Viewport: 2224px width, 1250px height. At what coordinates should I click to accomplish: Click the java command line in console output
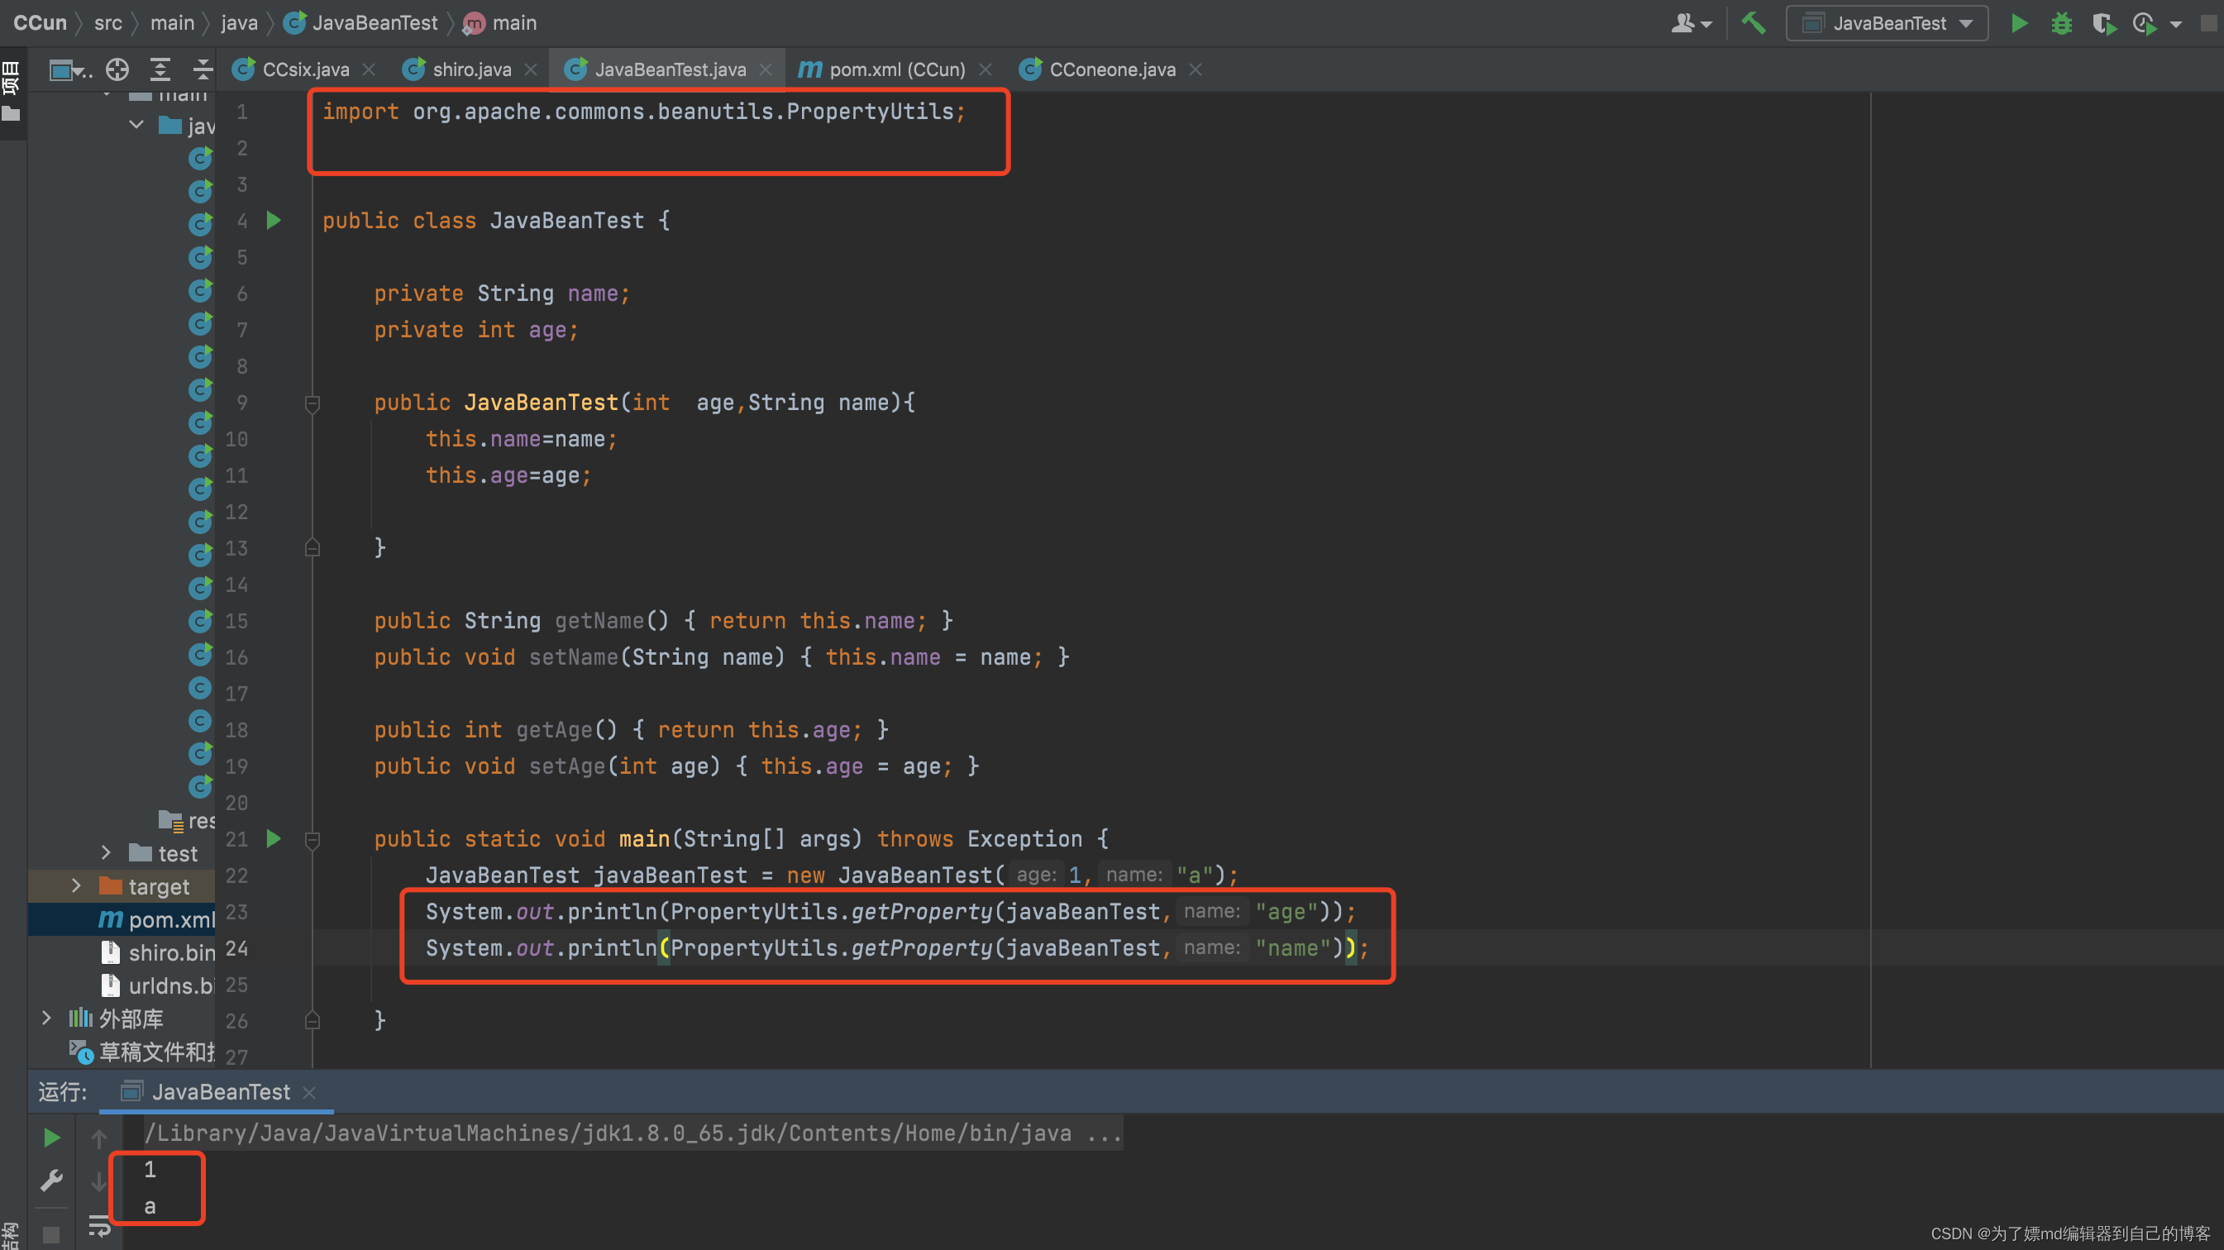coord(632,1133)
